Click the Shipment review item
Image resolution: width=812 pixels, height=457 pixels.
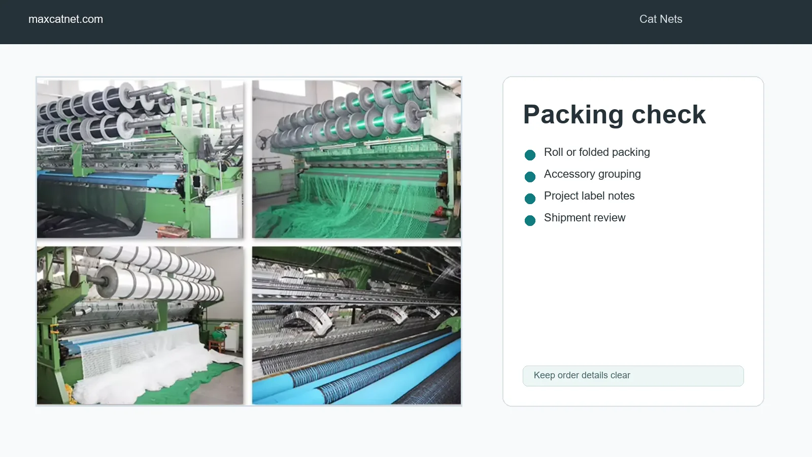click(585, 218)
